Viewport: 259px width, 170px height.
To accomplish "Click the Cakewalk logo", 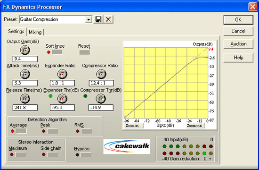I will [x=127, y=146].
